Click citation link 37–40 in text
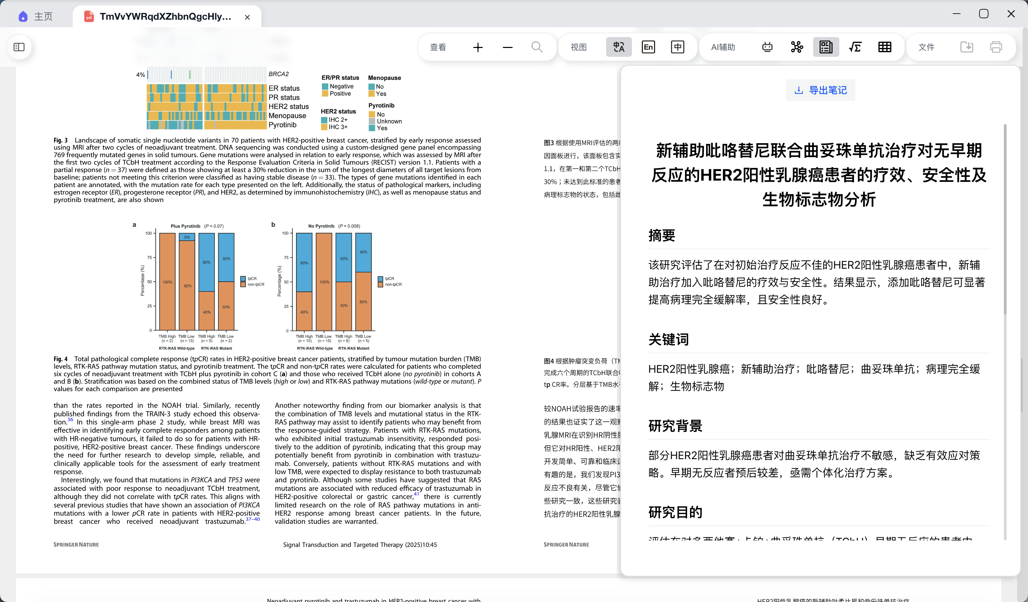 (253, 519)
